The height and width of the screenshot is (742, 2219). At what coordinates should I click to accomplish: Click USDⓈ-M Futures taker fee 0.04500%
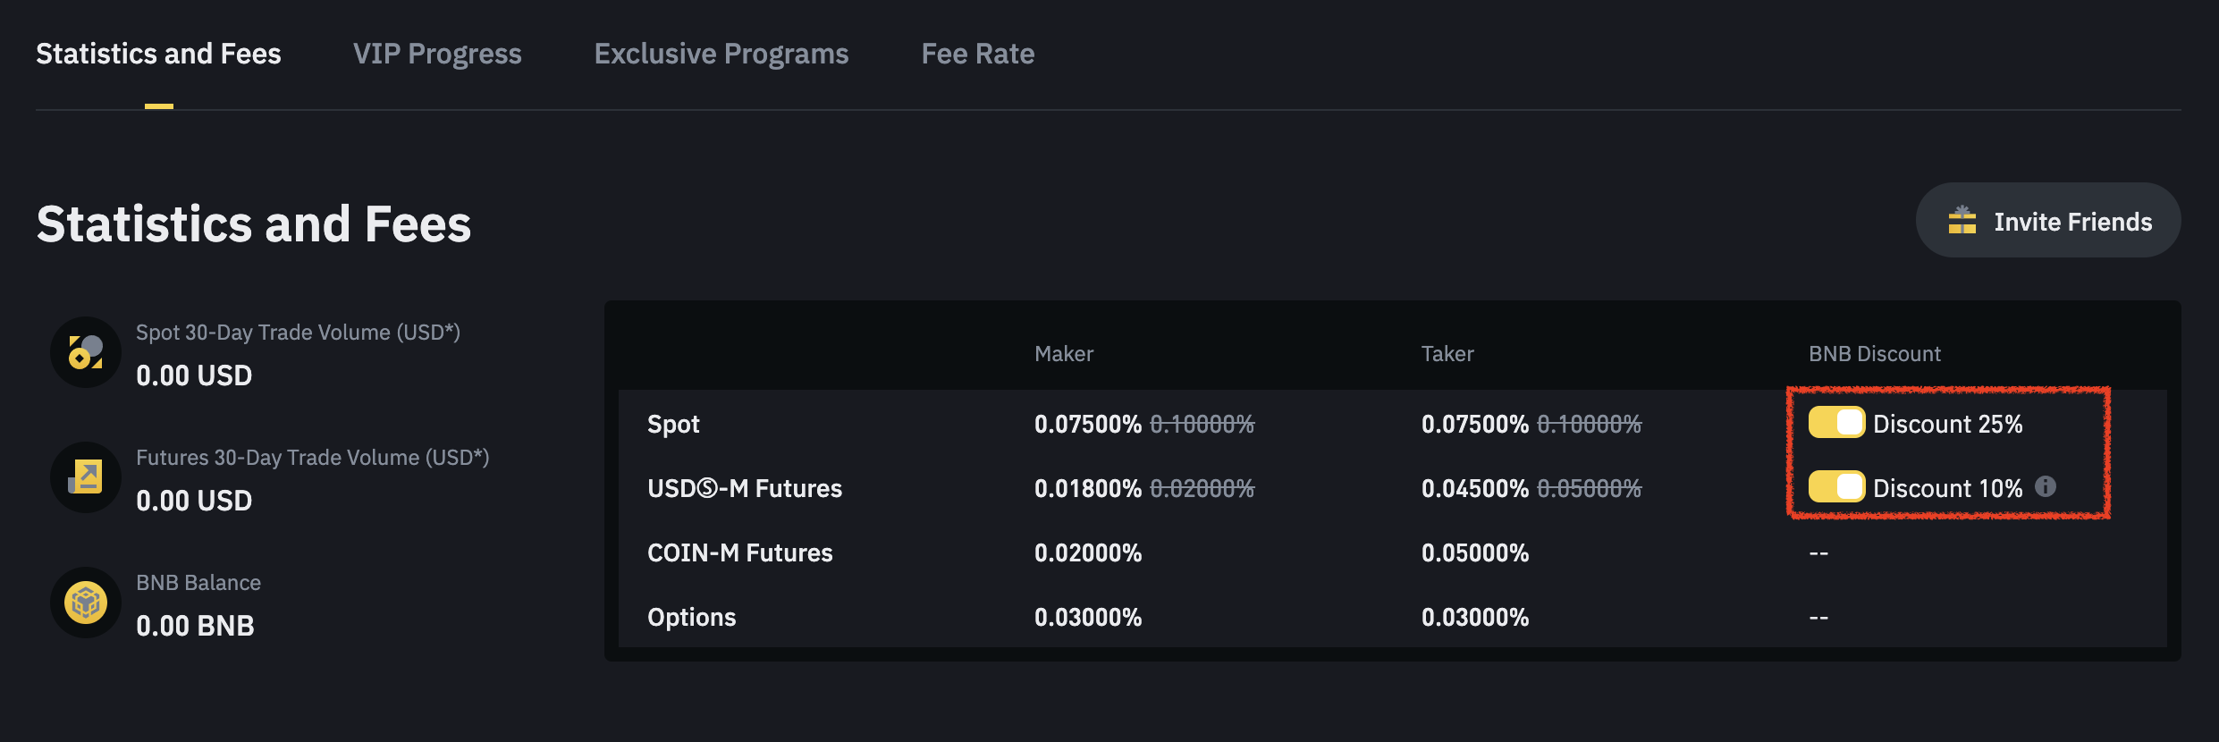point(1475,488)
